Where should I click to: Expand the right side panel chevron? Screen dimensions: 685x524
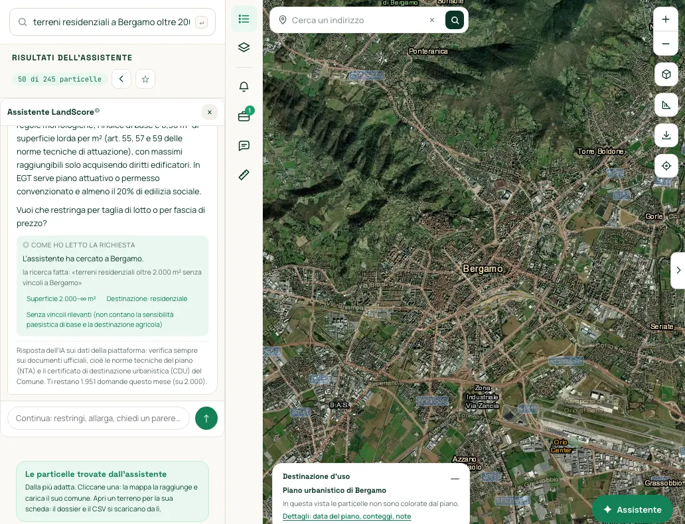(x=678, y=271)
